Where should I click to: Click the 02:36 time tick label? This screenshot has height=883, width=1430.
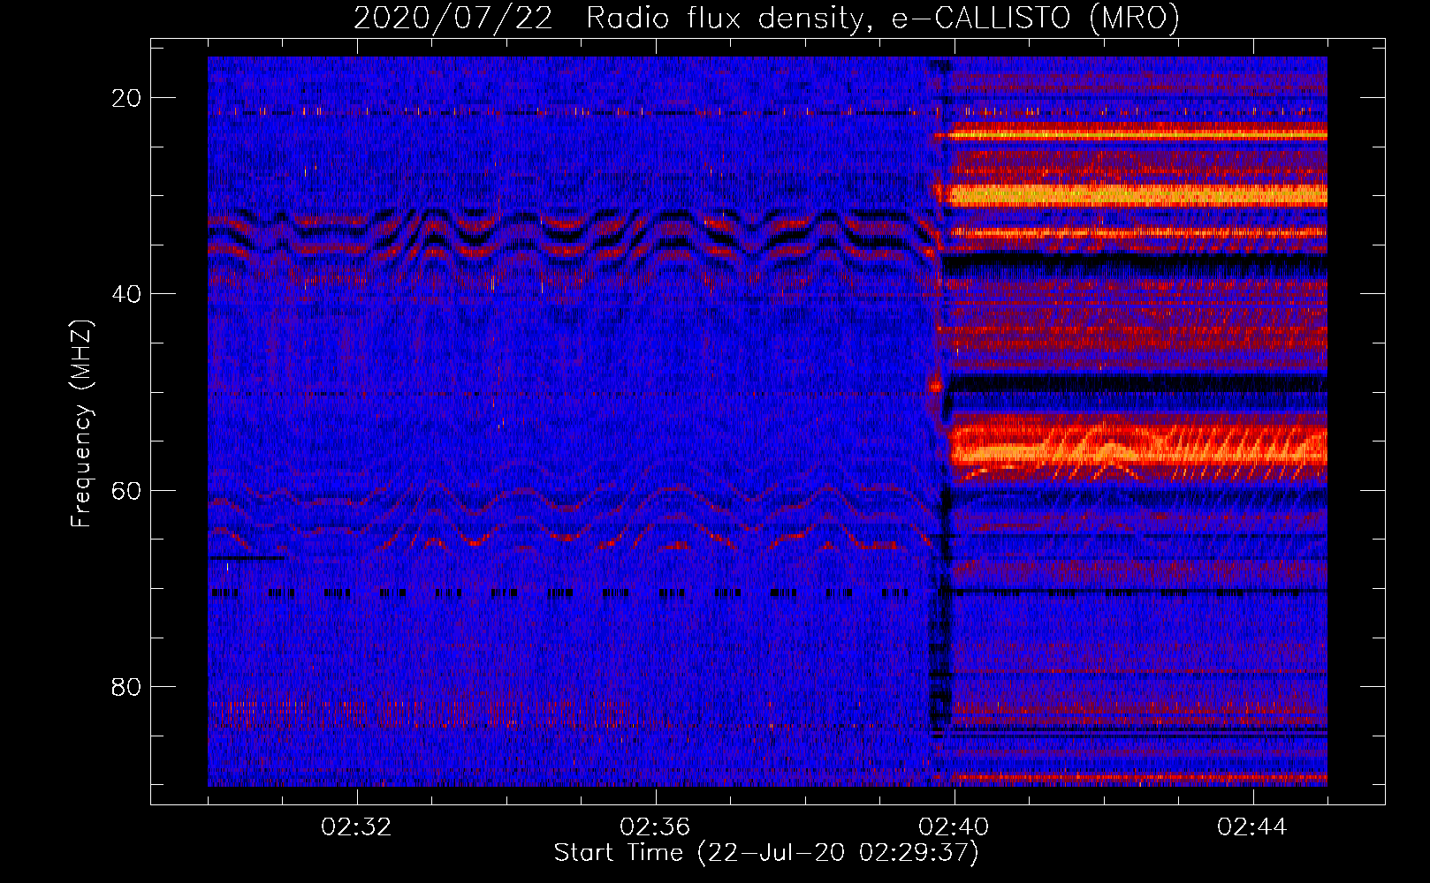(655, 827)
